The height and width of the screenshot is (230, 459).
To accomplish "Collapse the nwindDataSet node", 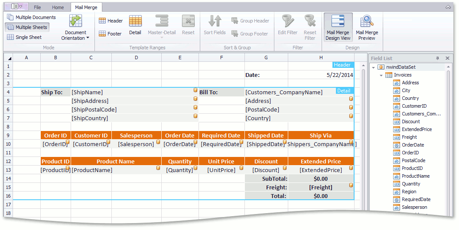I will [374, 67].
